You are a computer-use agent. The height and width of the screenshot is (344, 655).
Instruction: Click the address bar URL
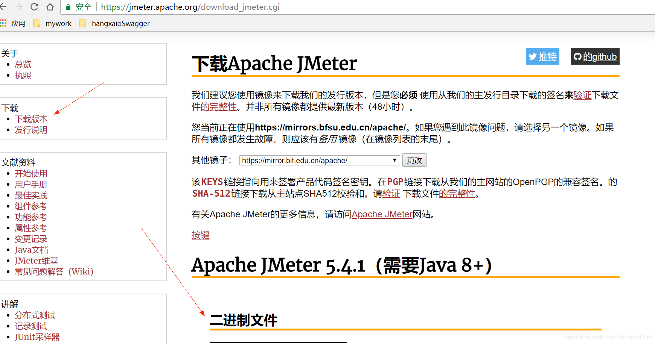[190, 7]
